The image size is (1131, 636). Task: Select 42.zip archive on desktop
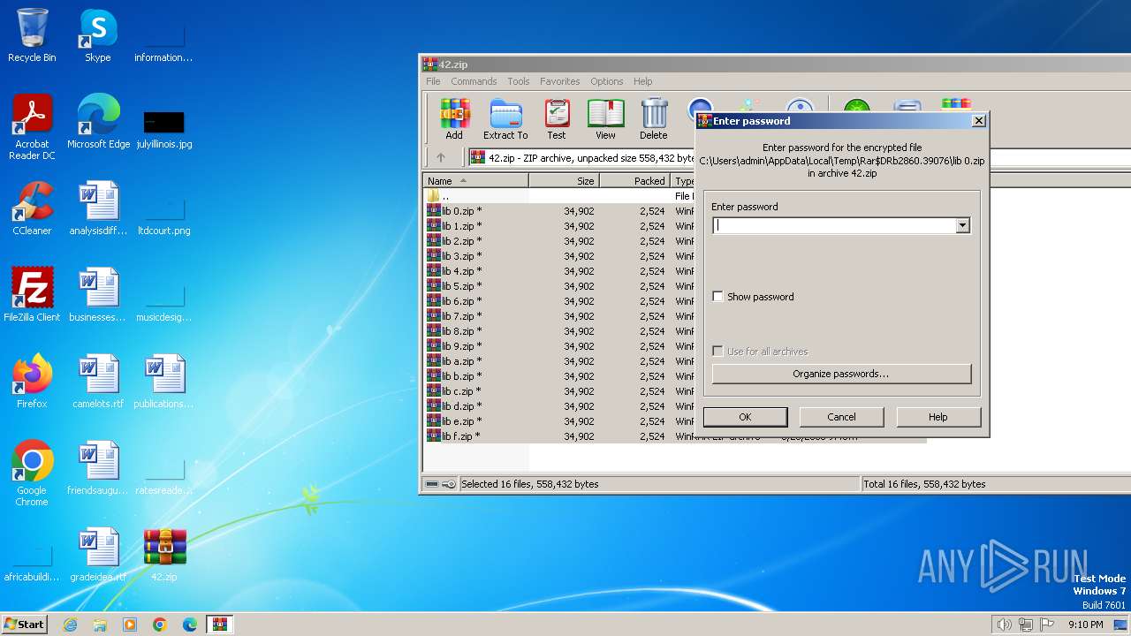[164, 555]
